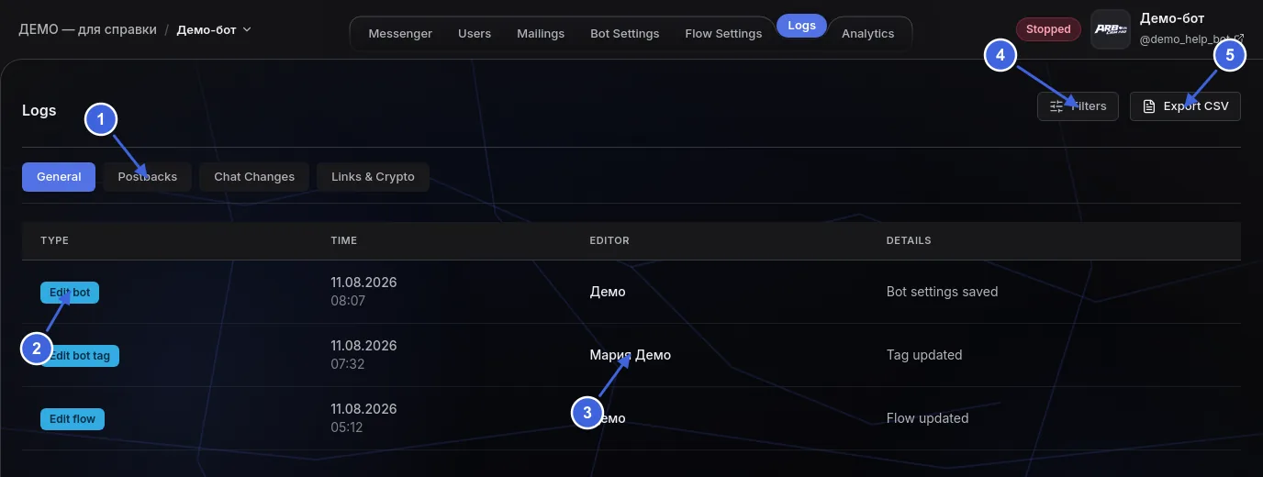The width and height of the screenshot is (1263, 477).
Task: Open the Bot Settings tab
Action: (x=625, y=33)
